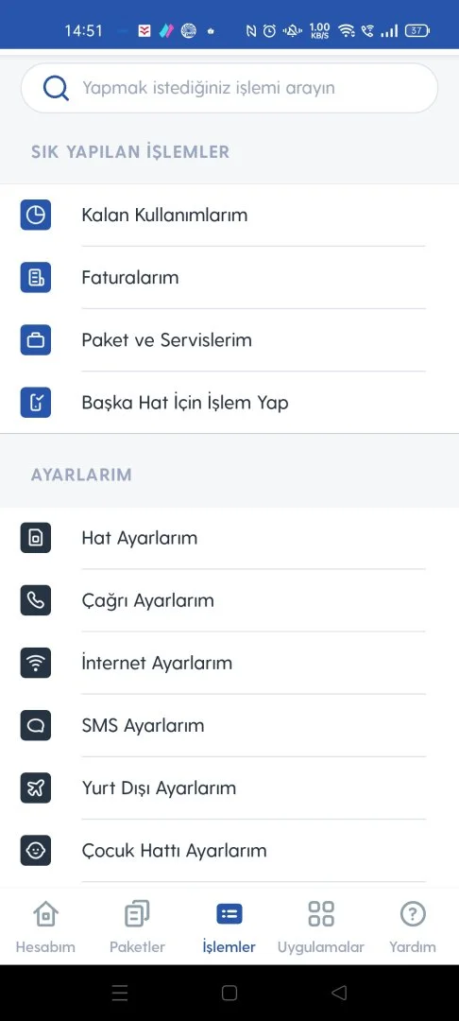The height and width of the screenshot is (1021, 459).
Task: Tap the Wi-Fi icon for İnternet Ayarlarım
Action: click(36, 663)
